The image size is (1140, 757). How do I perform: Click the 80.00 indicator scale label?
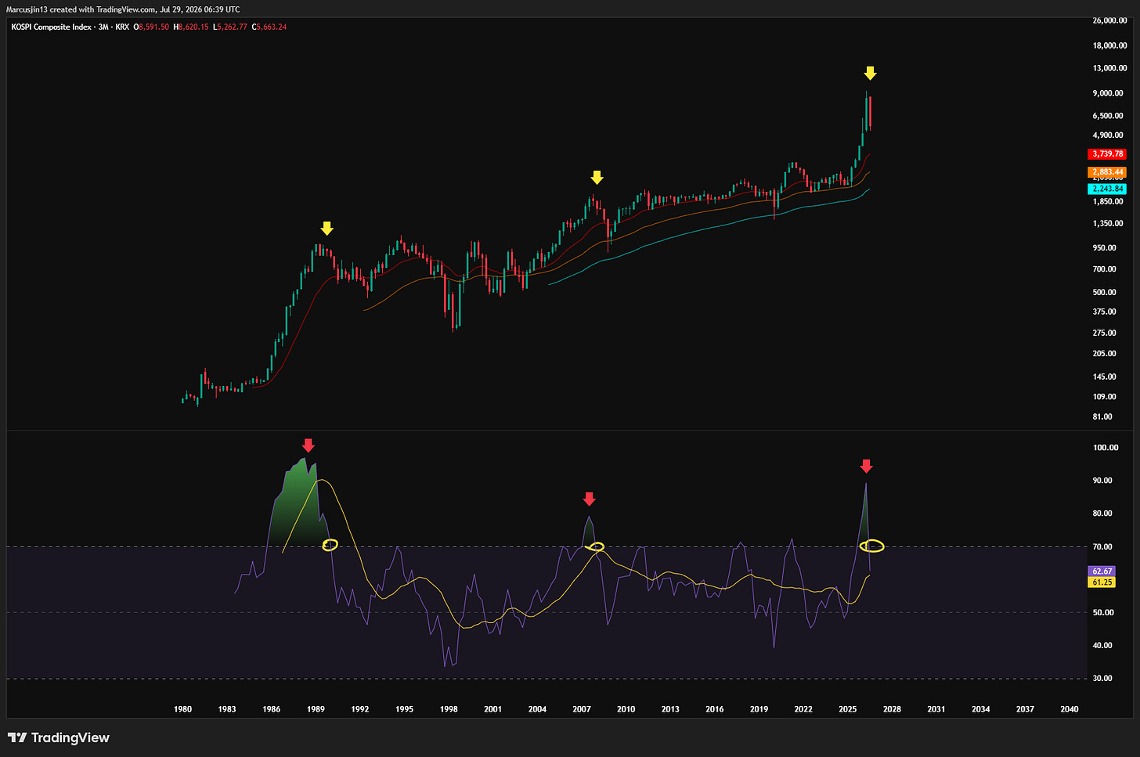click(x=1102, y=514)
